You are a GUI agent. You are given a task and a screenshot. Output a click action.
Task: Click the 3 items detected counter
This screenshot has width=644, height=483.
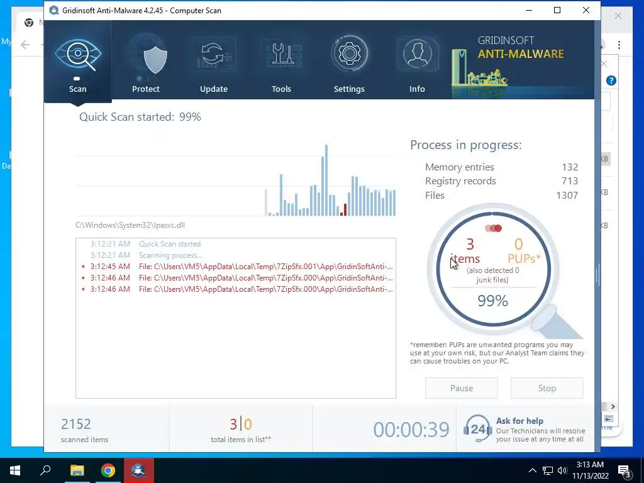466,251
